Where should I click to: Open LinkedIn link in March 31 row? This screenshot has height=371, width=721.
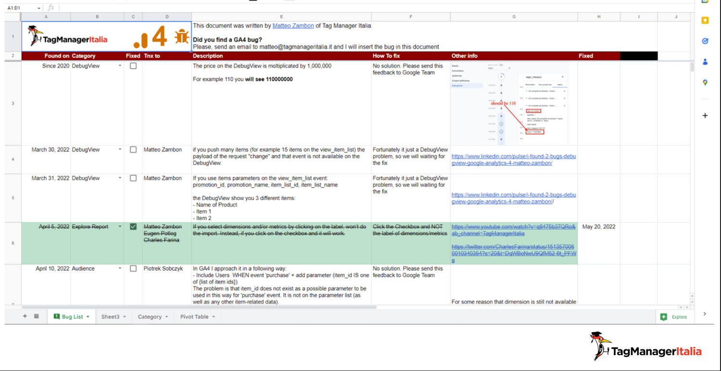513,198
